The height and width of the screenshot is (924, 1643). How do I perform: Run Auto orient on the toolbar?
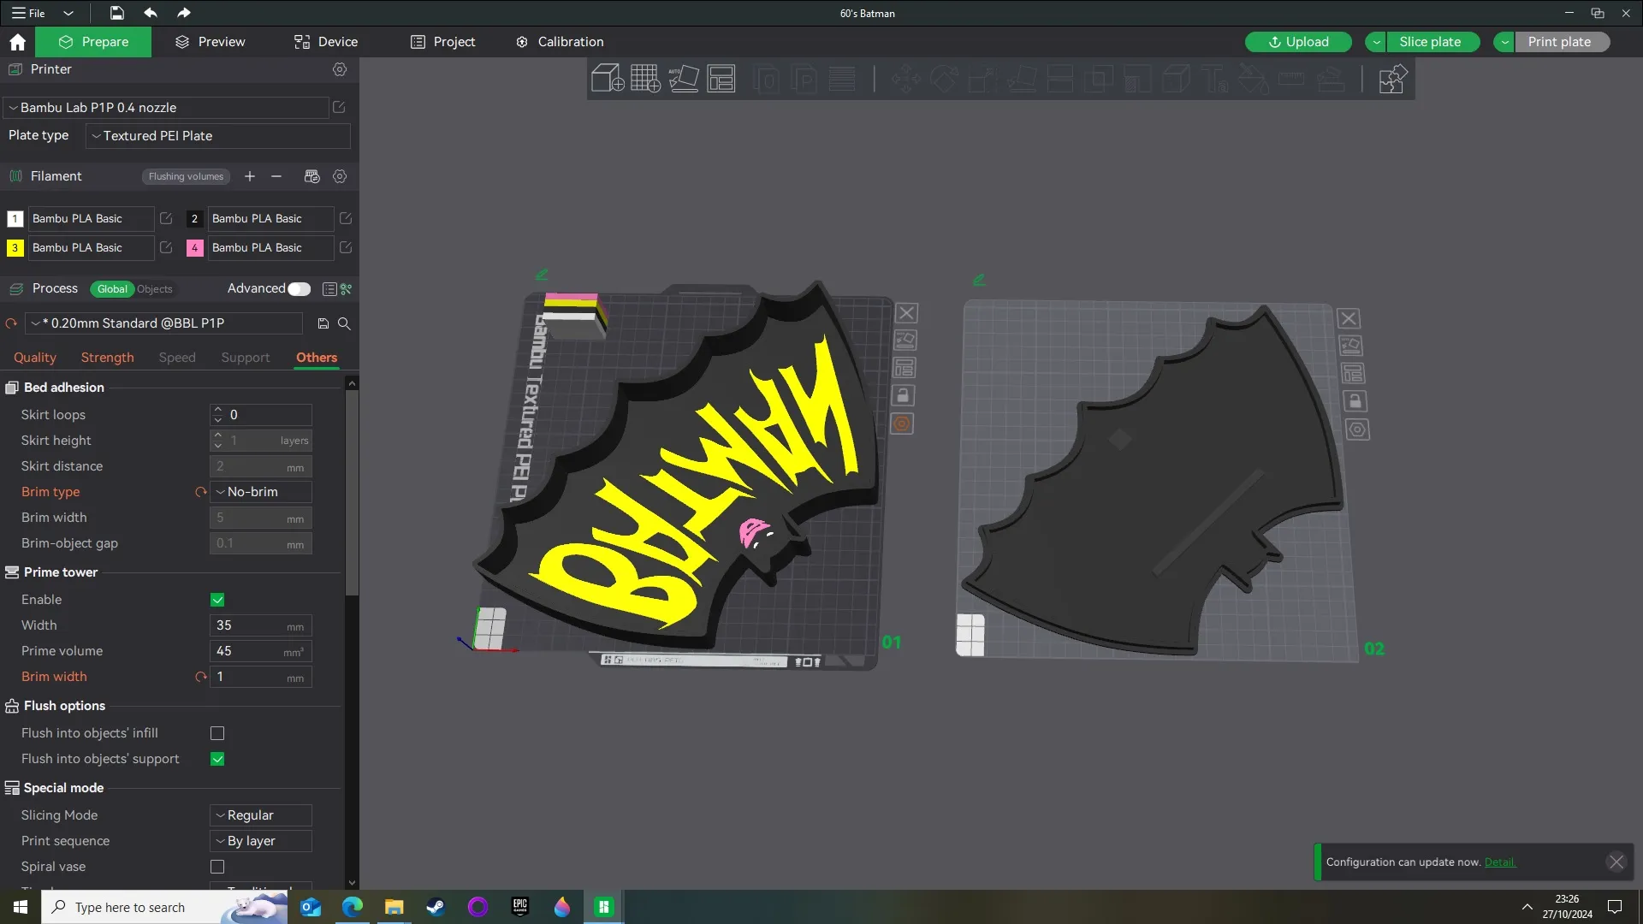[x=684, y=79]
